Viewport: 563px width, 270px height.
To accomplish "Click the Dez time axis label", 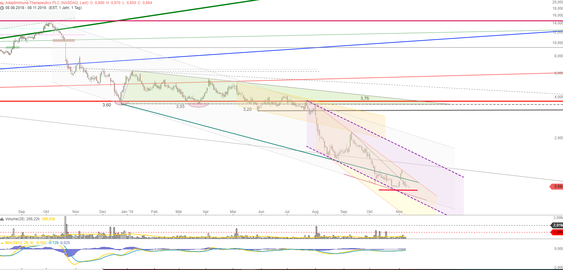I will [x=103, y=212].
